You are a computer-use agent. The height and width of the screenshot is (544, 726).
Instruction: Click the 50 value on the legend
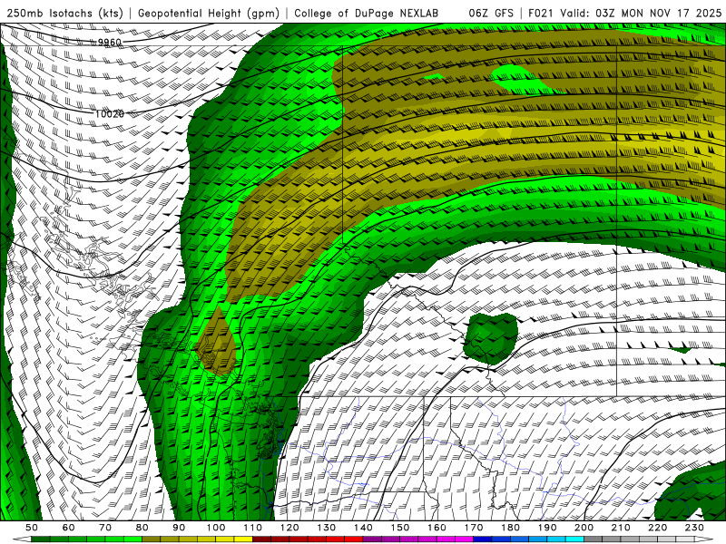[32, 528]
